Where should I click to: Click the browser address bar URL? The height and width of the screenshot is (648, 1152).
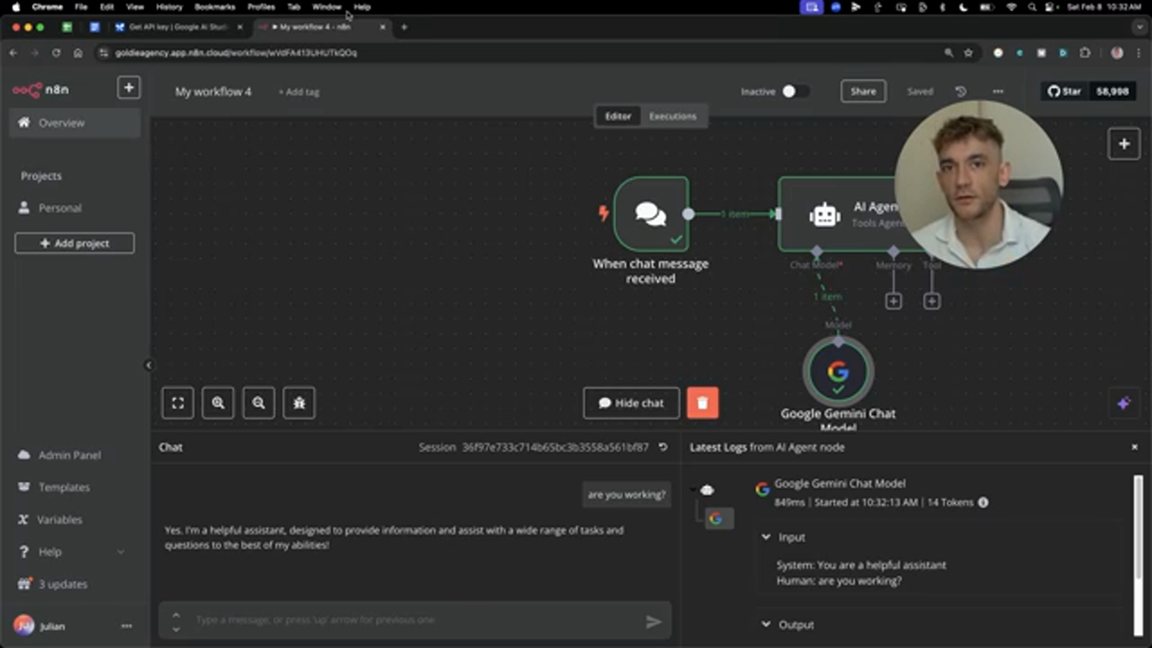236,53
